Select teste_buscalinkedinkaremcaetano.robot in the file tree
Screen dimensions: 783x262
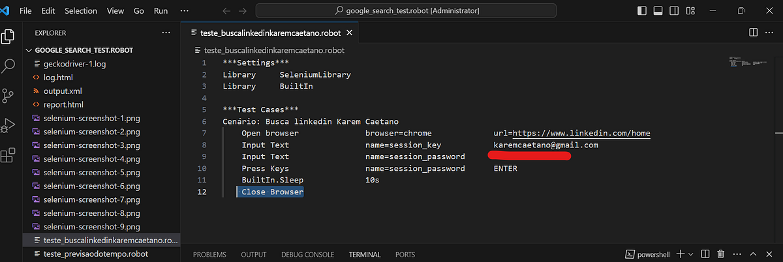tap(100, 240)
